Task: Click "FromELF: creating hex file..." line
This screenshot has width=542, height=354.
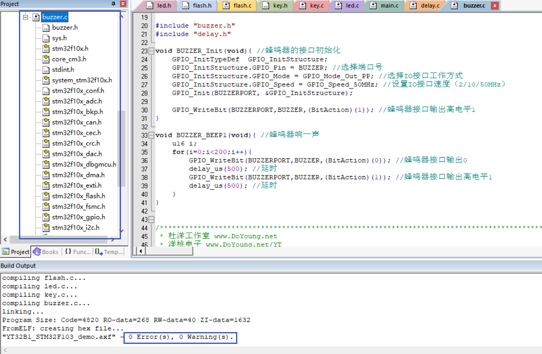Action: coord(63,329)
